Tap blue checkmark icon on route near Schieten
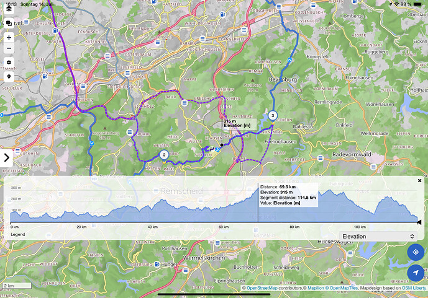Viewport: 428px width, 298px height. pyautogui.click(x=92, y=143)
